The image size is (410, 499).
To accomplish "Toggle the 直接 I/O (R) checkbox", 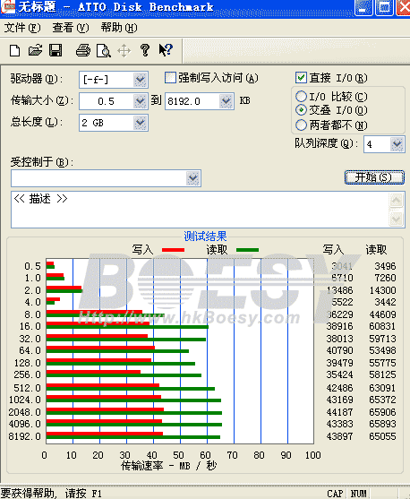I will point(301,78).
